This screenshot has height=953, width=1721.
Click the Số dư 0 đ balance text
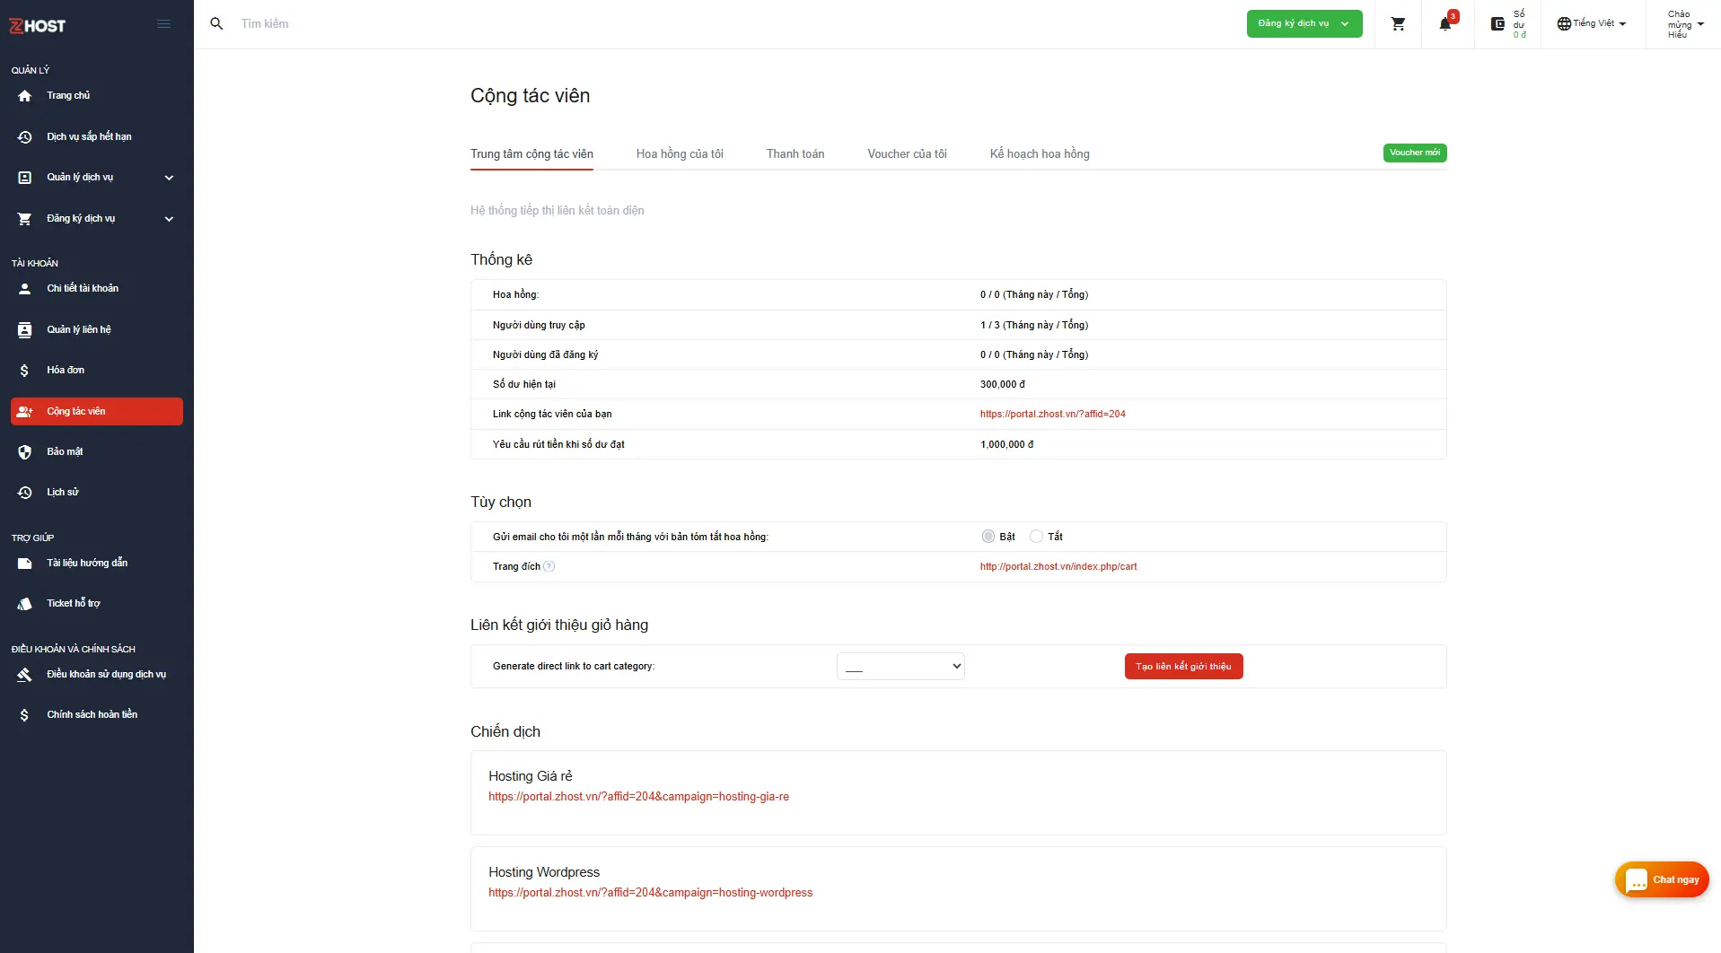pos(1519,24)
